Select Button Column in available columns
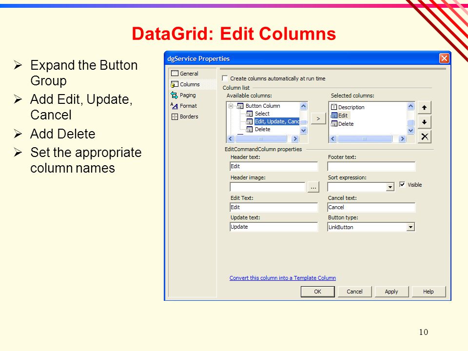Screen dimensions: 468x351 tap(263, 106)
